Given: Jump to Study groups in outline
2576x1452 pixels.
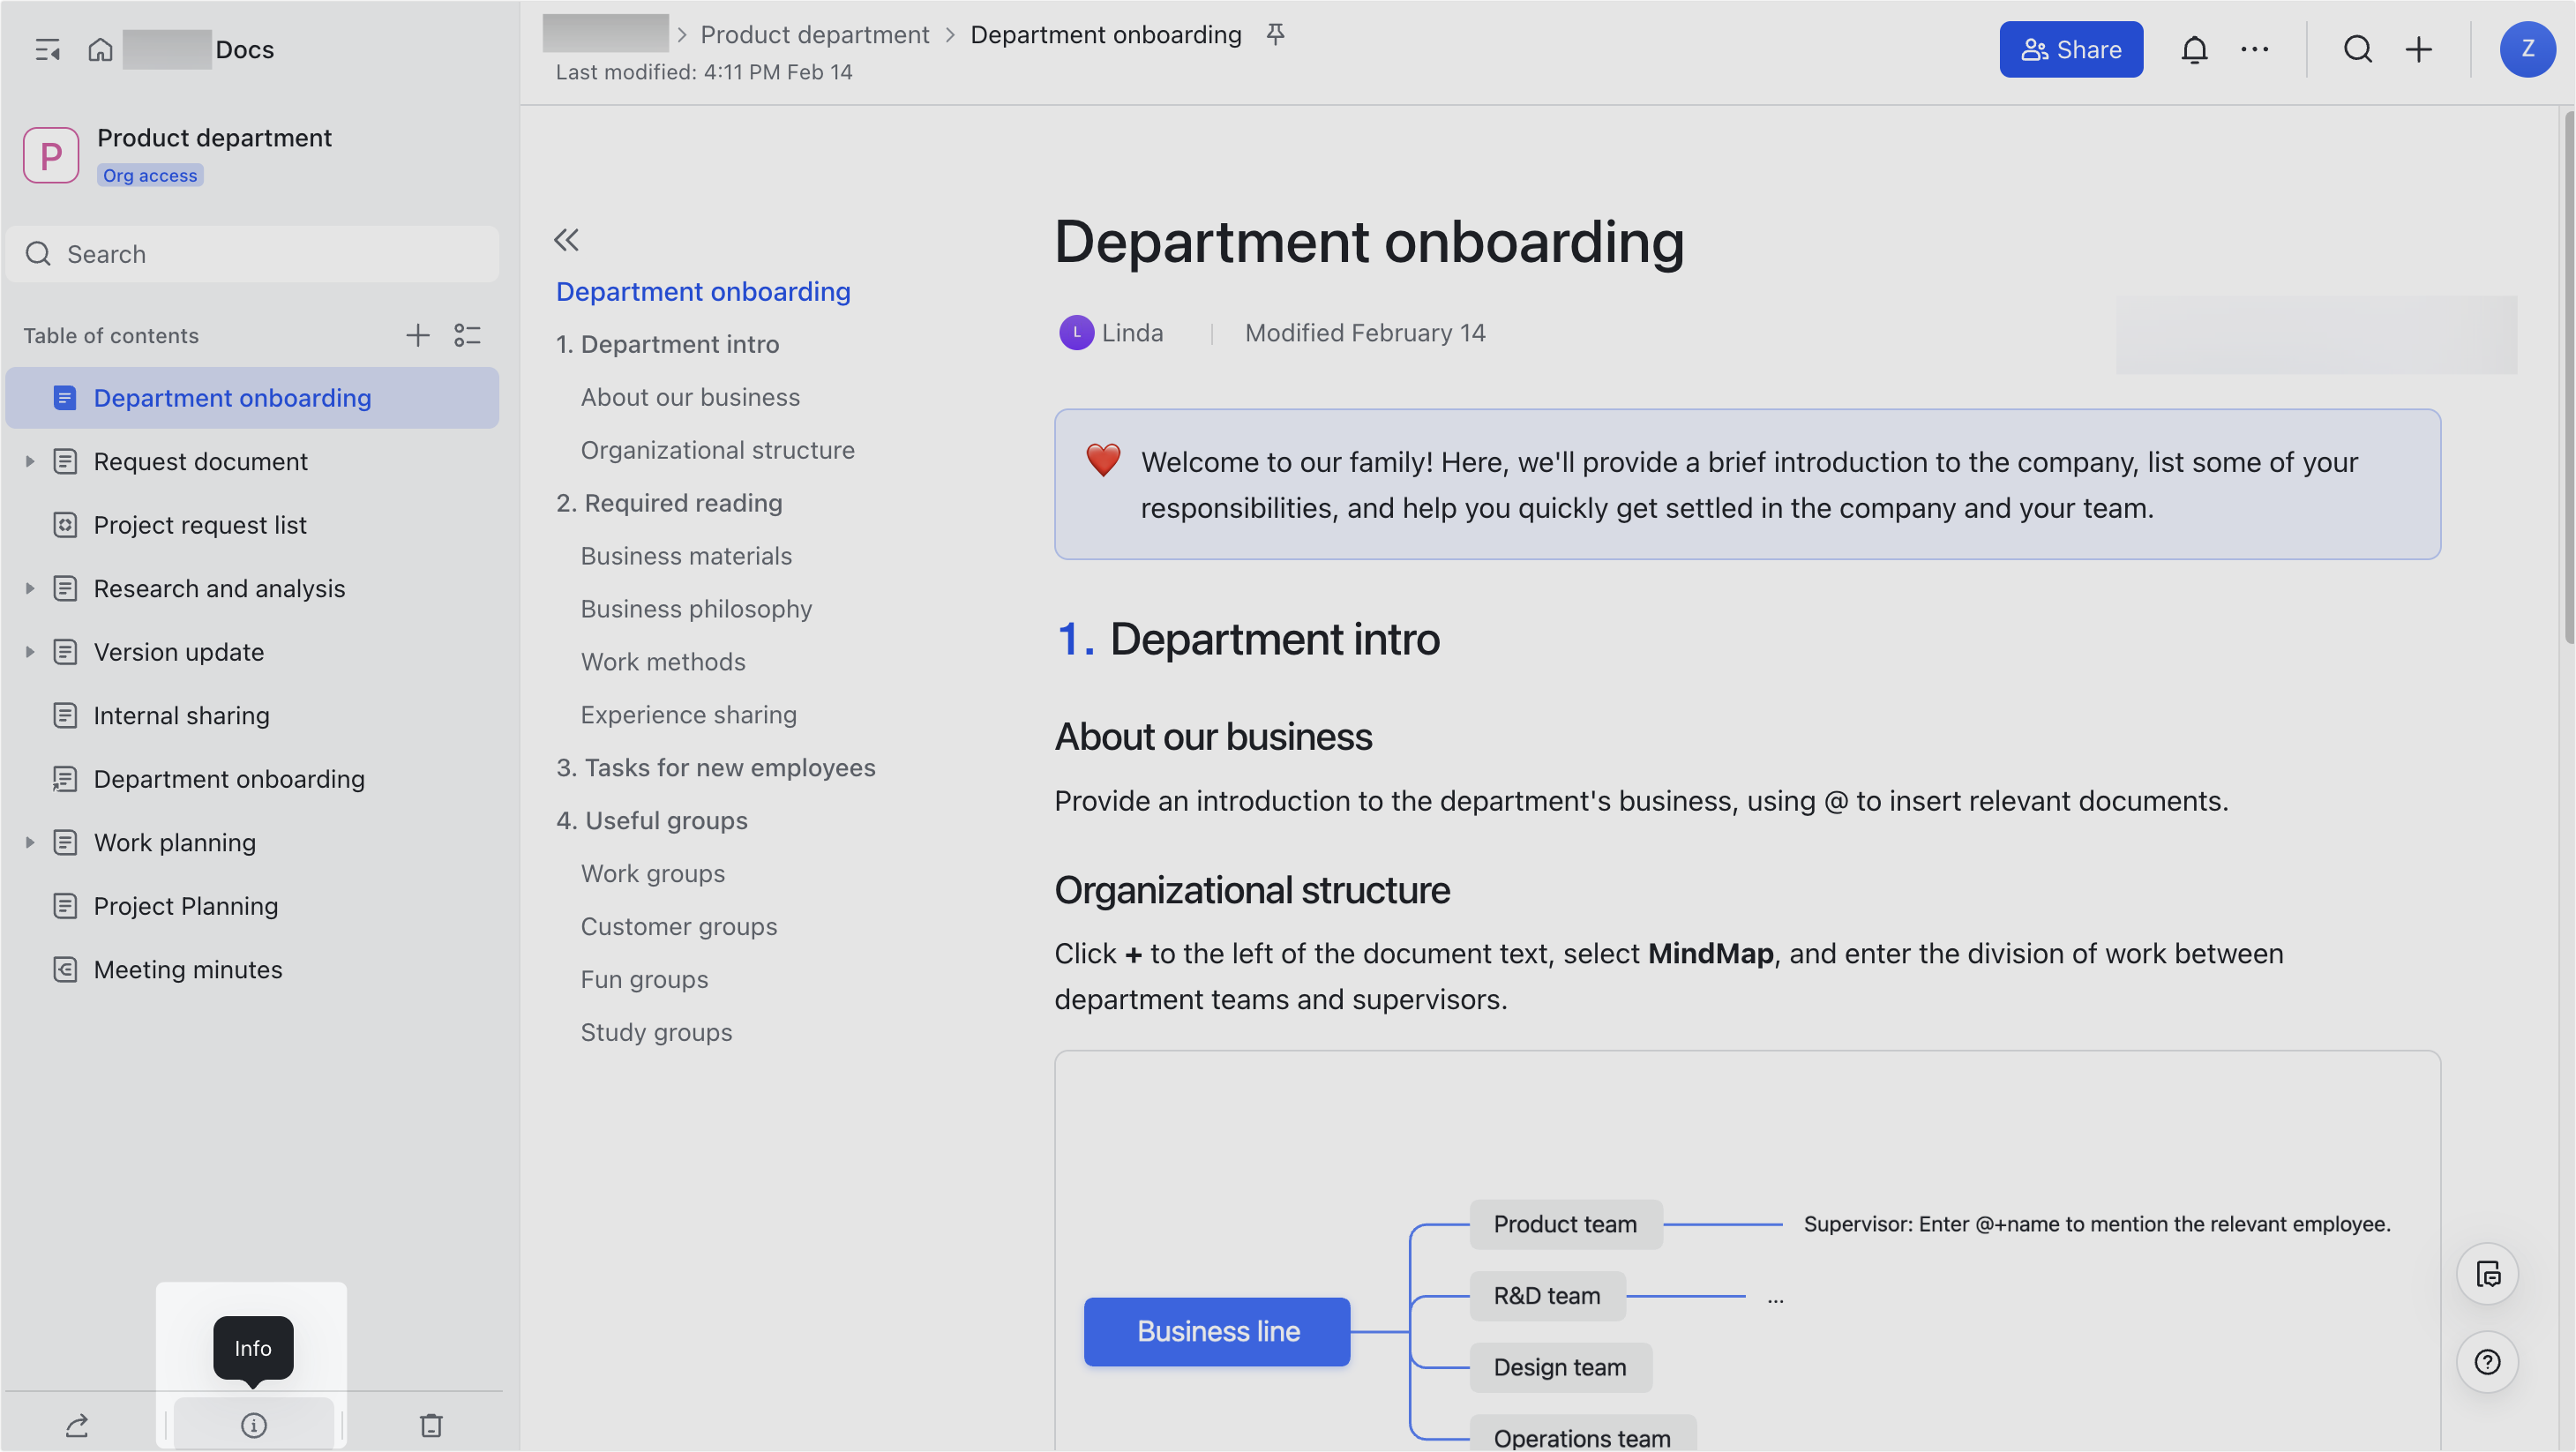Looking at the screenshot, I should (656, 1033).
